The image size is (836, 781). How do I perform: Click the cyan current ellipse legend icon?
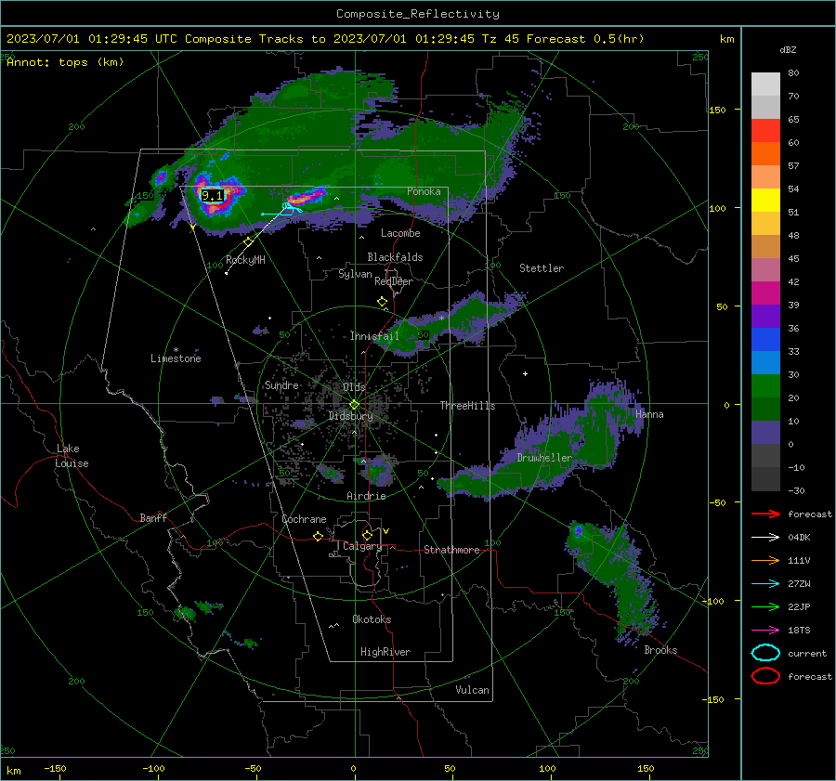coord(765,653)
